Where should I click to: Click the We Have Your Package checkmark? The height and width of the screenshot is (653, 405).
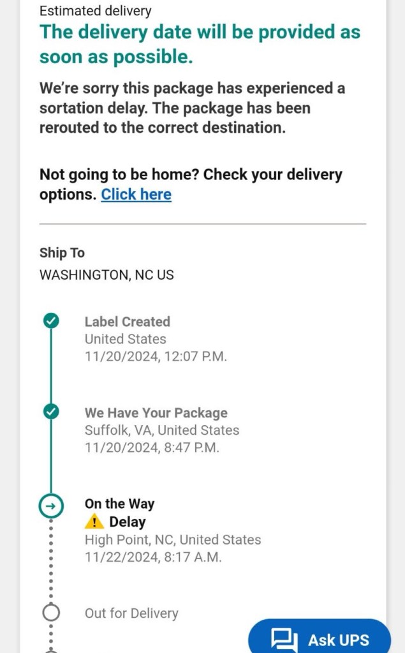tap(51, 412)
